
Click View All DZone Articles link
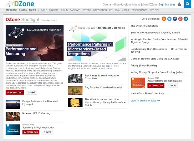(x=145, y=100)
